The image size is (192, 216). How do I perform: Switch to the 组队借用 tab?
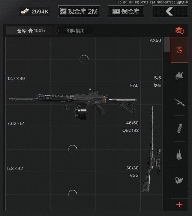(x=76, y=30)
